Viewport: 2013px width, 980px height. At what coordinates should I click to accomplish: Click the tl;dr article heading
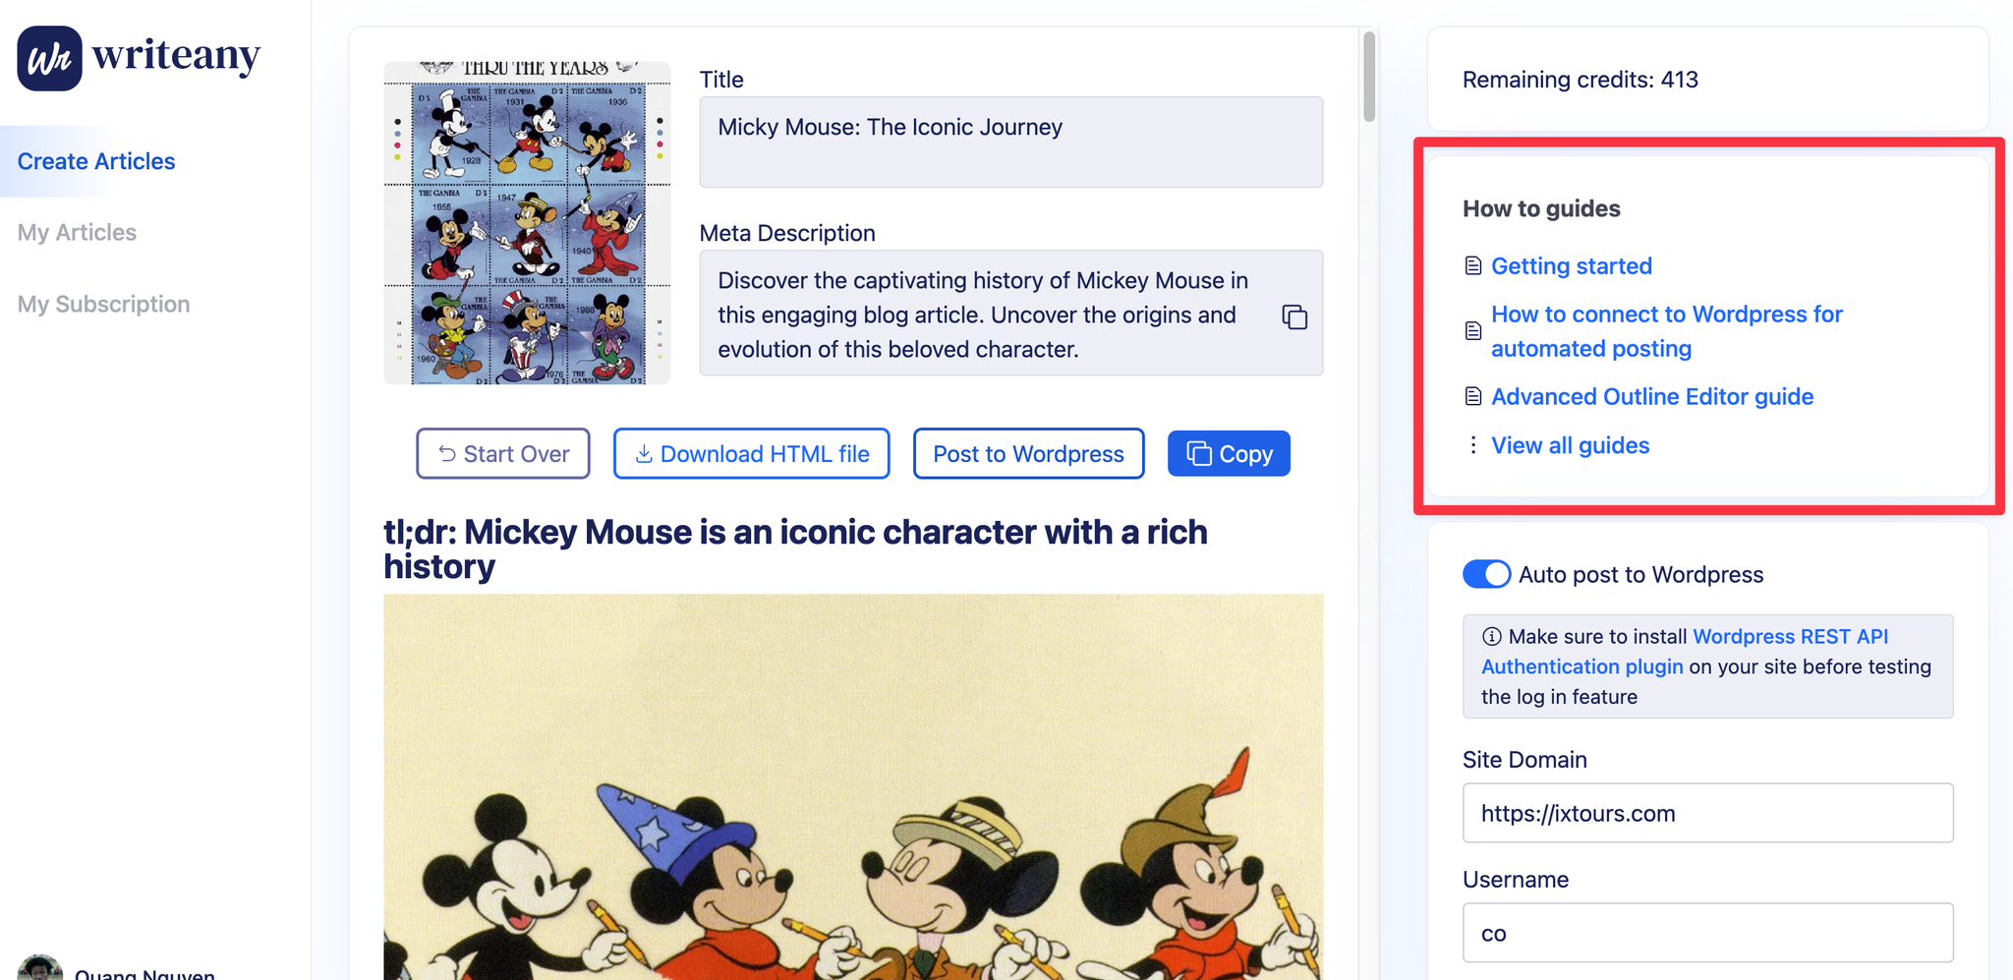[x=795, y=548]
